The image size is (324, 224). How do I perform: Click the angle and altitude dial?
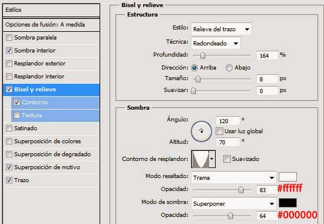[x=201, y=131]
